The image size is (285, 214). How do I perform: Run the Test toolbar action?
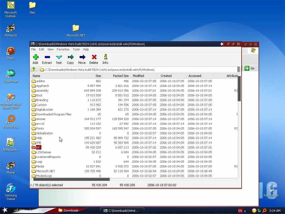coord(59,59)
